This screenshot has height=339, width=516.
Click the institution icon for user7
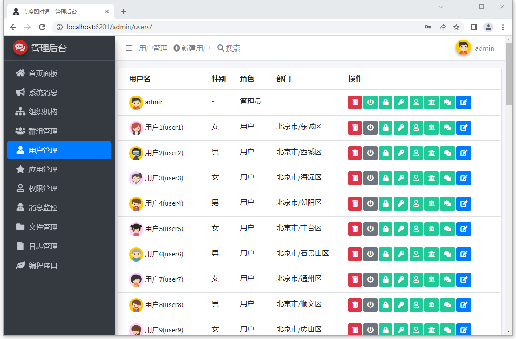pos(431,279)
